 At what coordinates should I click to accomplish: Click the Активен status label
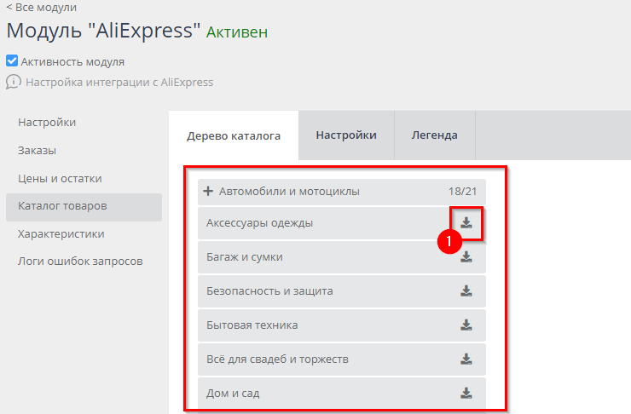click(x=237, y=32)
